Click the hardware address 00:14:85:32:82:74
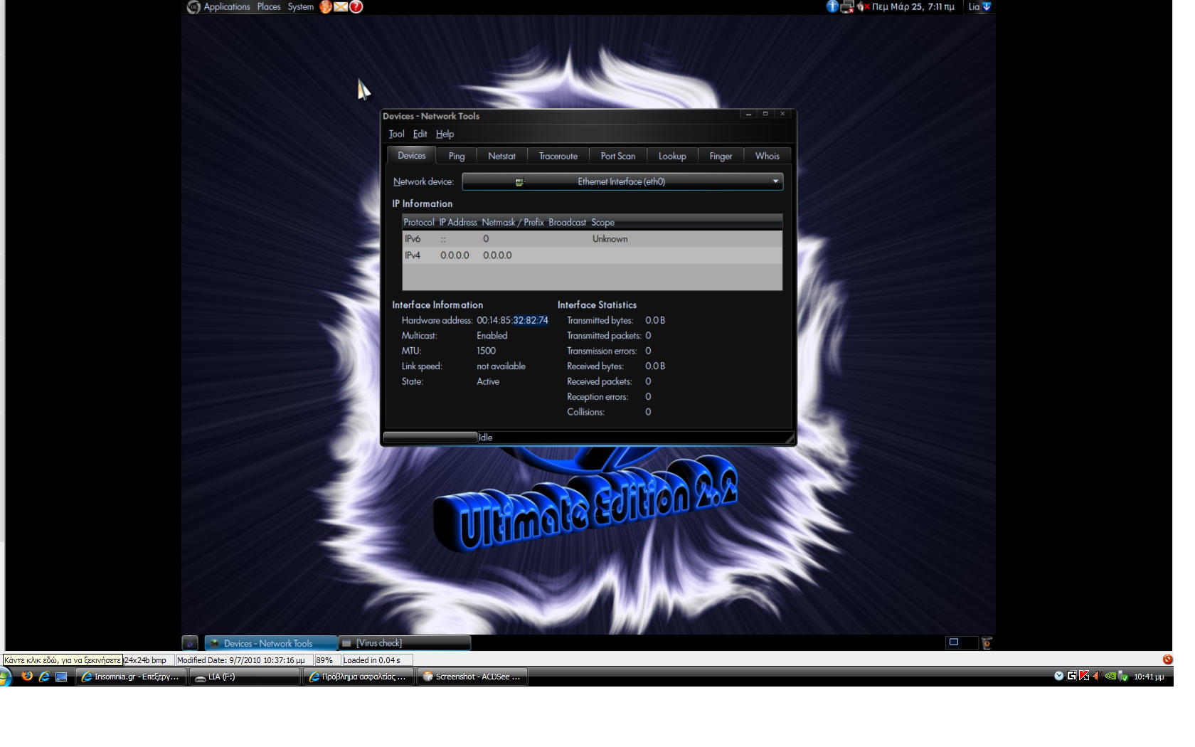1195x747 pixels. (x=512, y=320)
